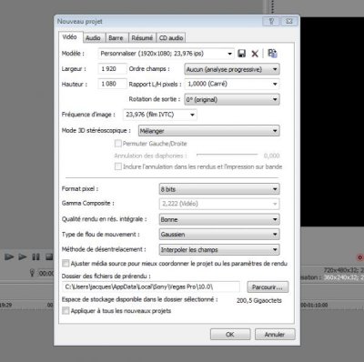Start playback from start in the transport bar
The width and height of the screenshot is (364, 362).
(x=9, y=257)
